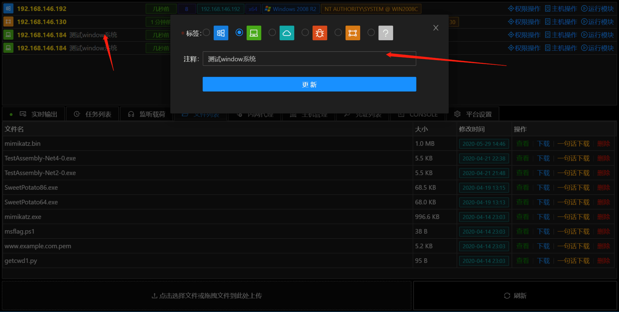Select radio button for bug tag
Image resolution: width=619 pixels, height=312 pixels.
pos(305,32)
